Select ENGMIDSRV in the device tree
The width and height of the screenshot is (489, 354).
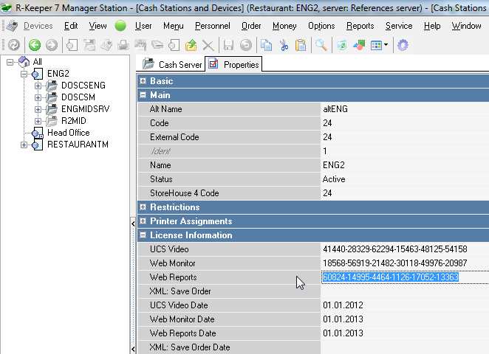85,109
